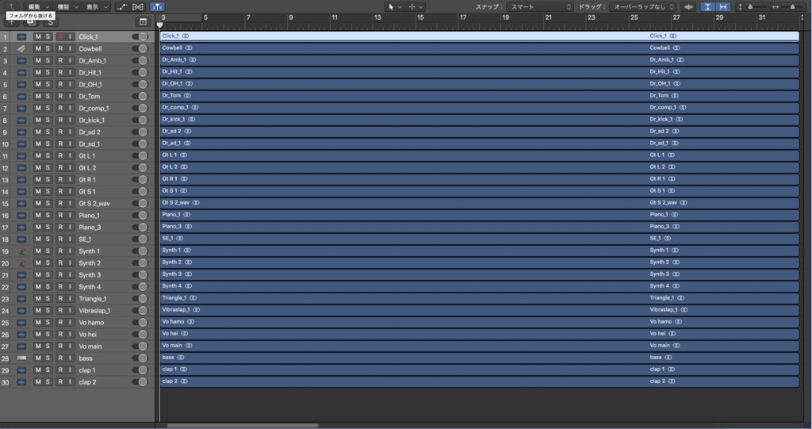Open the snap mode dropdown (スマート)
The height and width of the screenshot is (429, 812).
coord(539,6)
